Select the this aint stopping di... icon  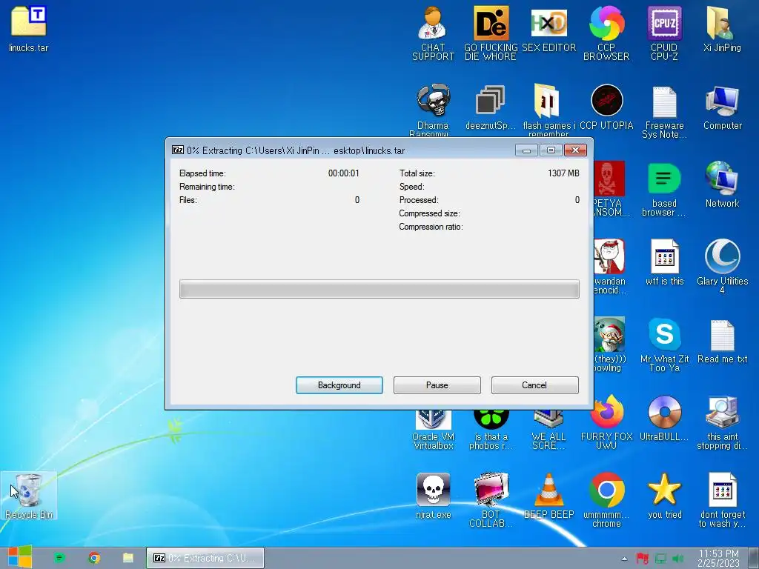pyautogui.click(x=722, y=423)
